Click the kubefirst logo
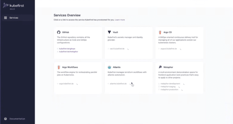Image resolution: width=233 pixels, height=124 pixels. click(x=13, y=6)
